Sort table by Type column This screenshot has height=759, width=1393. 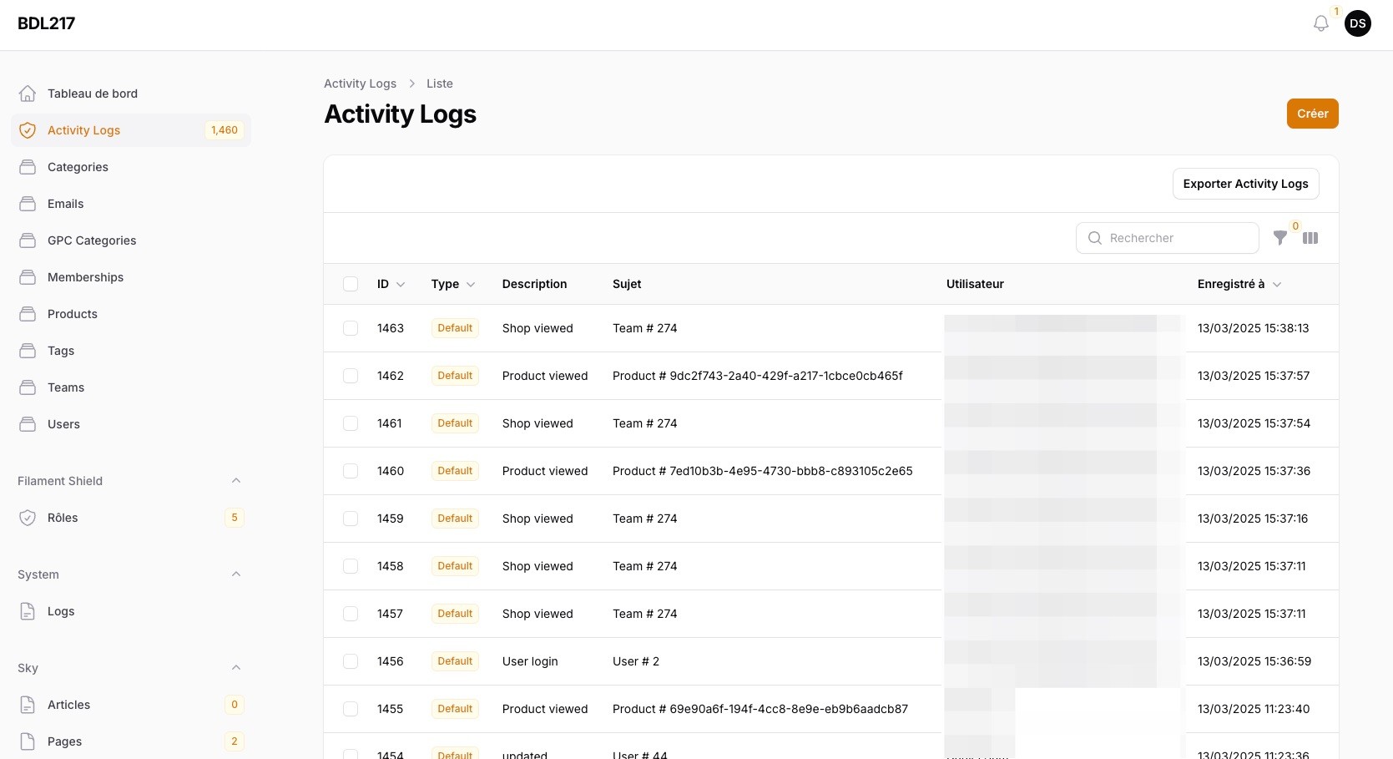453,284
